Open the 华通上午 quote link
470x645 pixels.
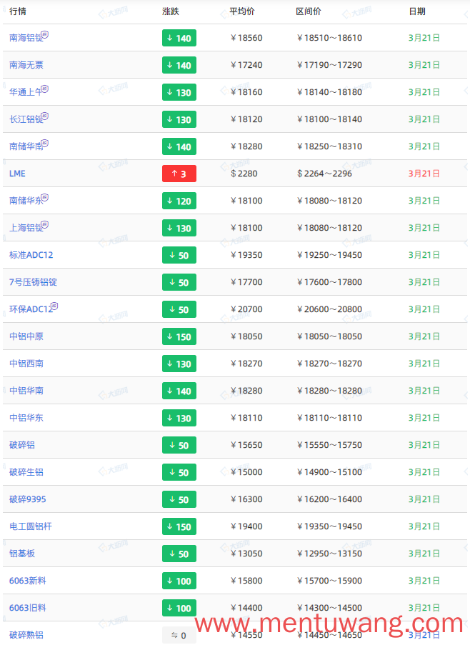click(26, 92)
